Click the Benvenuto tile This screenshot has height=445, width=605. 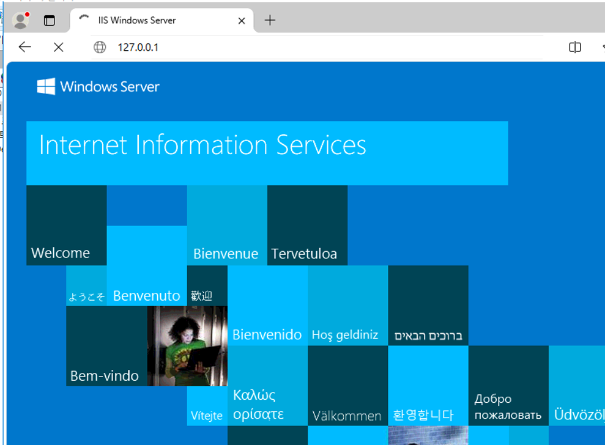point(147,266)
